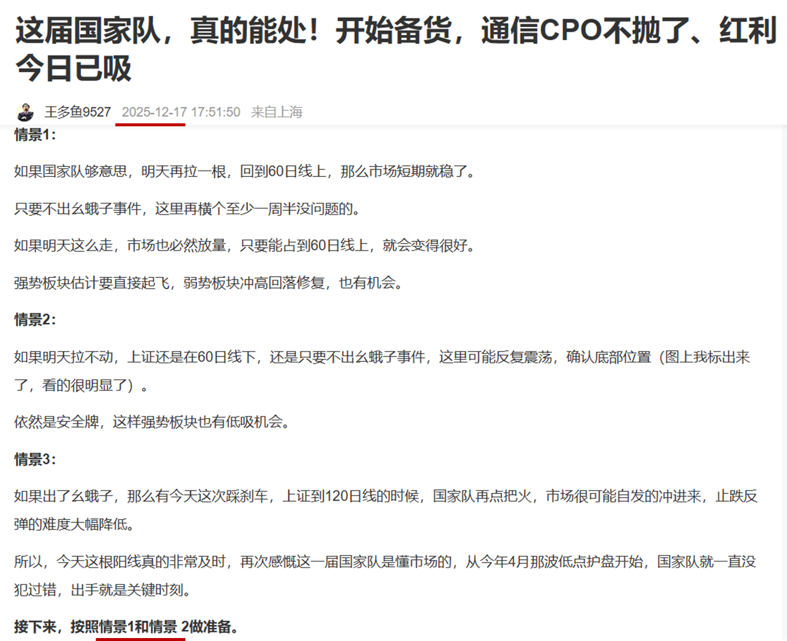The width and height of the screenshot is (787, 641).
Task: Select the text 弹的难度大幅降低
Action: (x=74, y=524)
